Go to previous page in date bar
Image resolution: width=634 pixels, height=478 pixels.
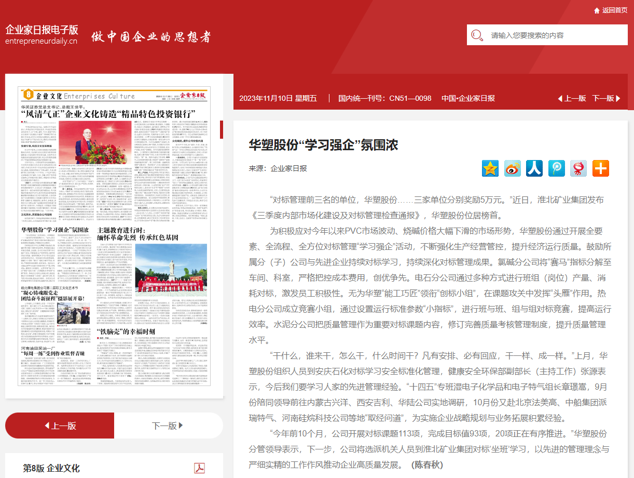pyautogui.click(x=572, y=98)
